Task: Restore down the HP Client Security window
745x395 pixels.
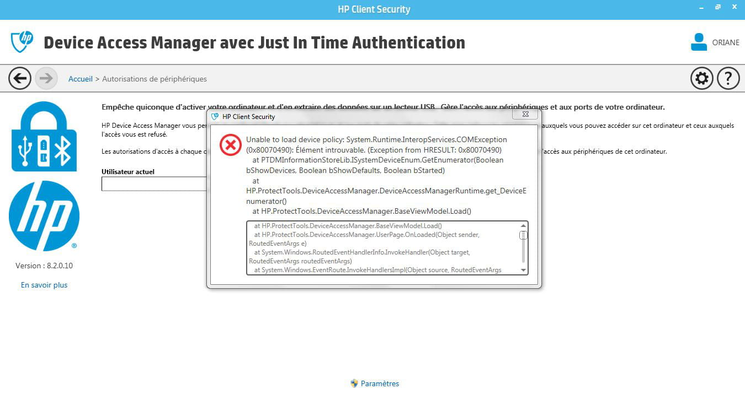Action: point(718,7)
